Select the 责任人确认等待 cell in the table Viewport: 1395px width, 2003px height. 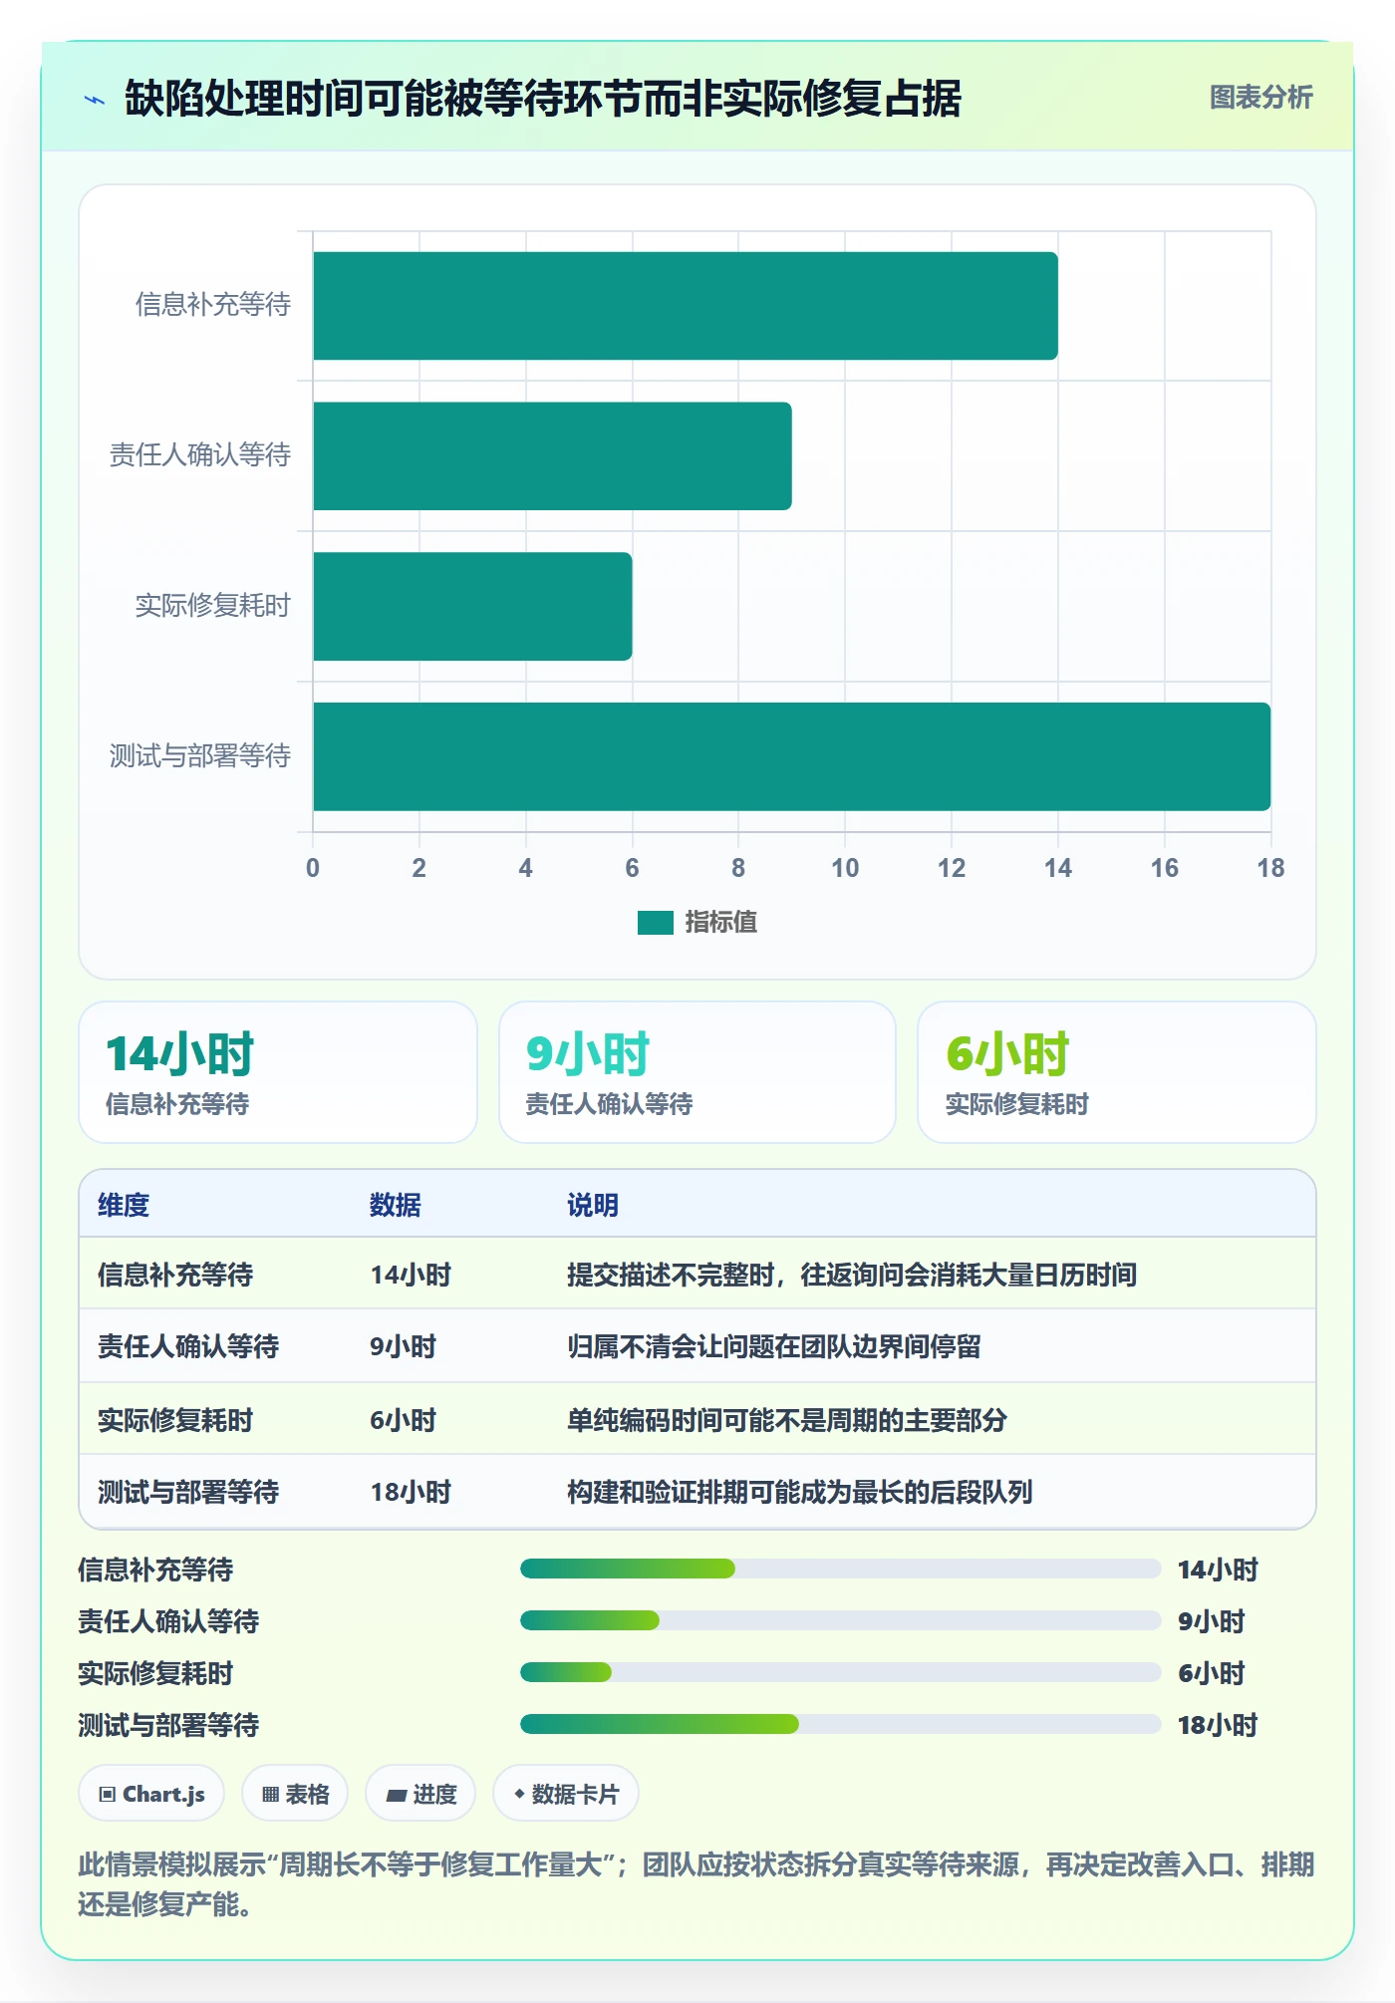click(x=188, y=1346)
